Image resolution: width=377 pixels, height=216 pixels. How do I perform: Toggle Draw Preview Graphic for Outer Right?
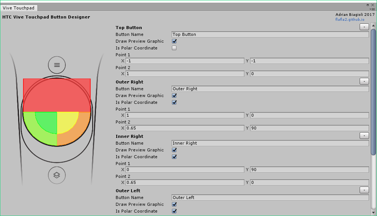click(x=174, y=96)
